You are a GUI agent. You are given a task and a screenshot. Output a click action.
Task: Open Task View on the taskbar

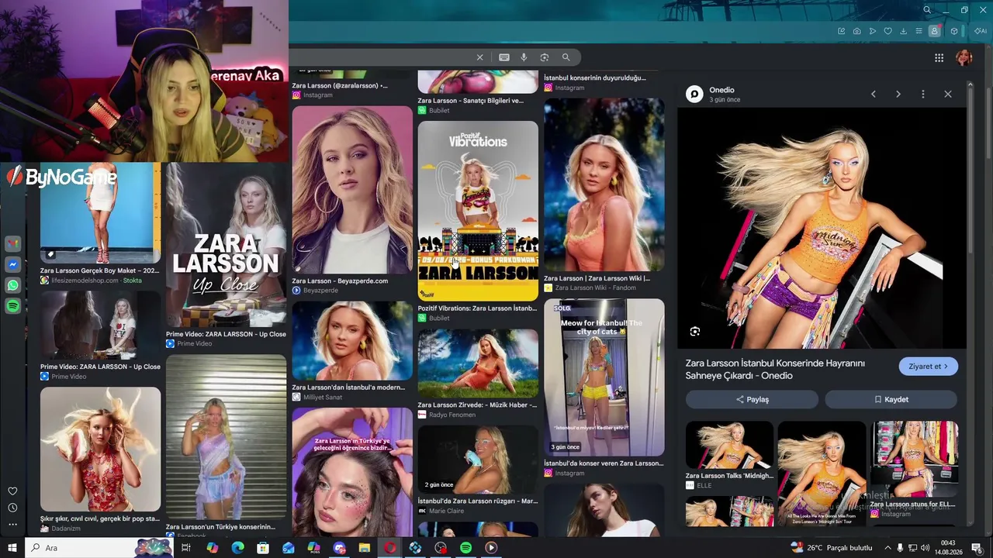click(x=186, y=548)
